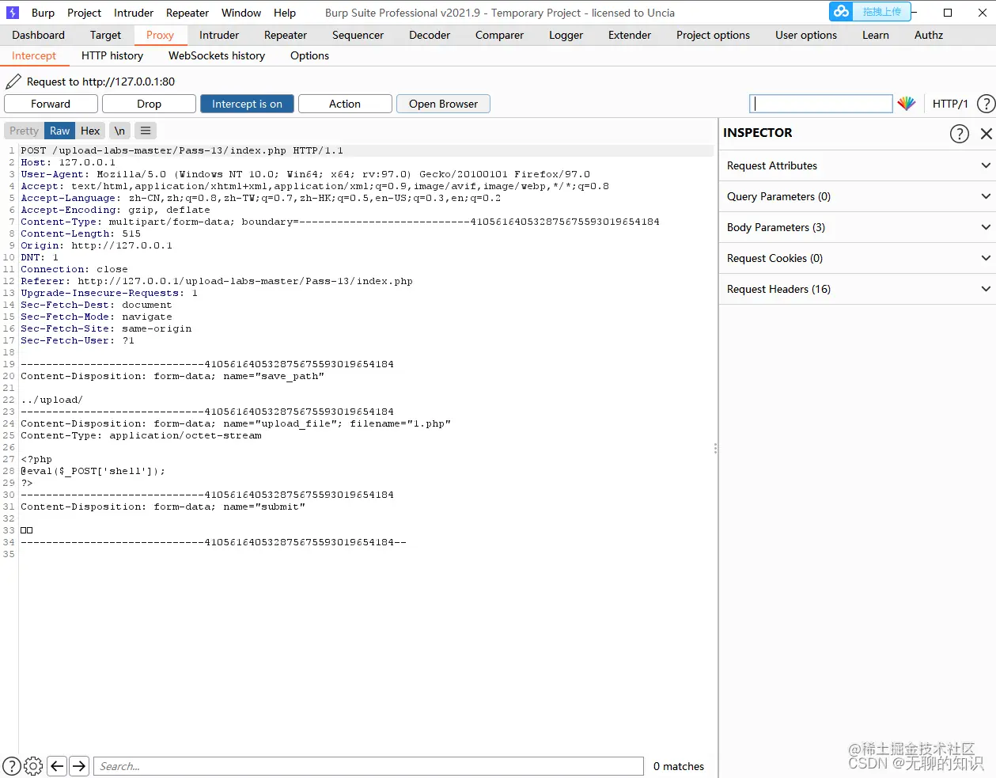Click the blue 拖拽上传 upload button
This screenshot has width=996, height=778.
881,12
